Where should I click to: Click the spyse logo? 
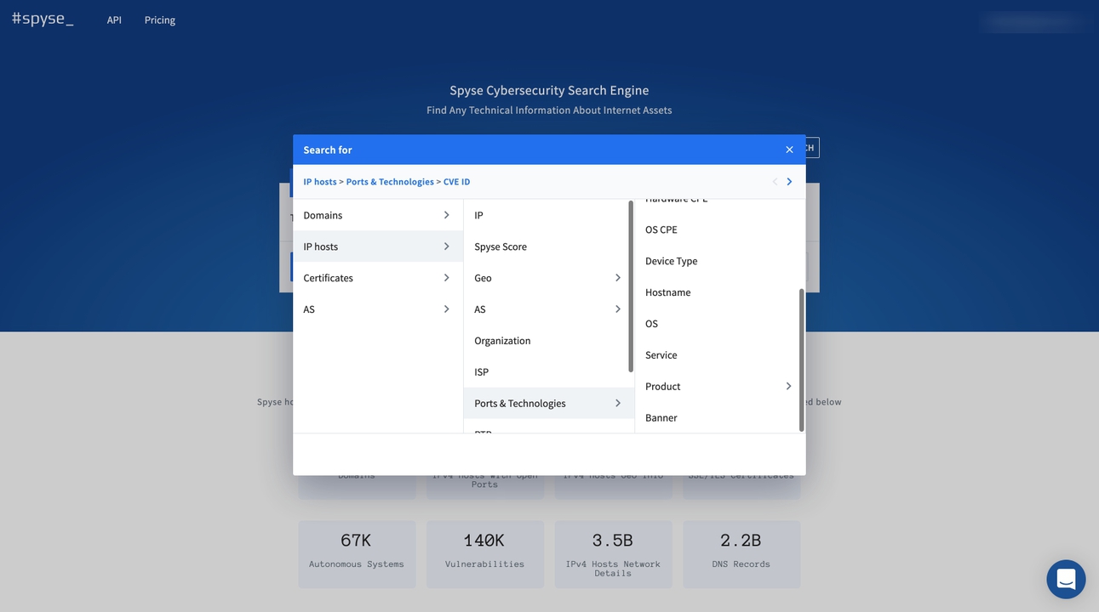click(x=43, y=19)
